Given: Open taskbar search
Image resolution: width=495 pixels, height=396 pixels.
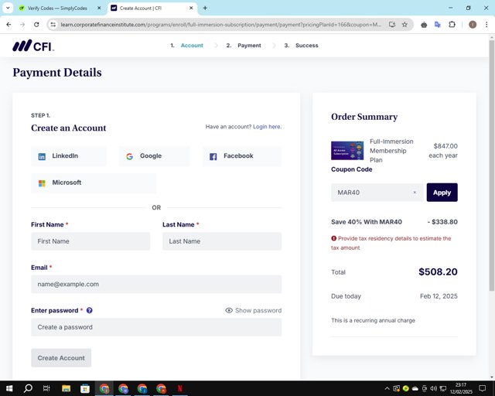Looking at the screenshot, I should pos(28,388).
